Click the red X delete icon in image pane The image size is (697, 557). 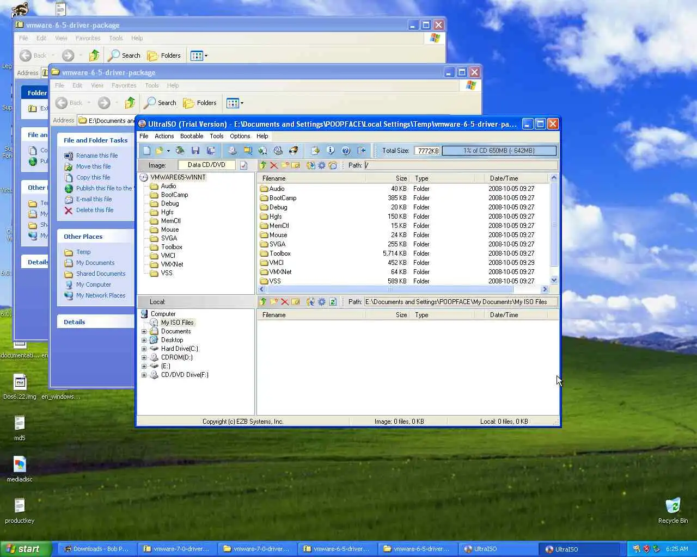274,165
